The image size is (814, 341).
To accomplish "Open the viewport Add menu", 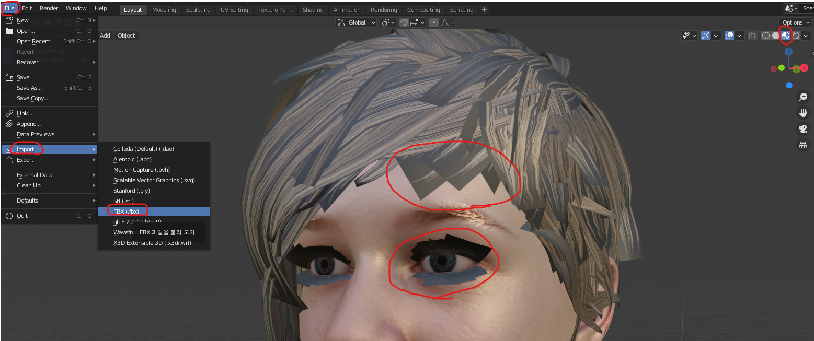I will point(105,36).
